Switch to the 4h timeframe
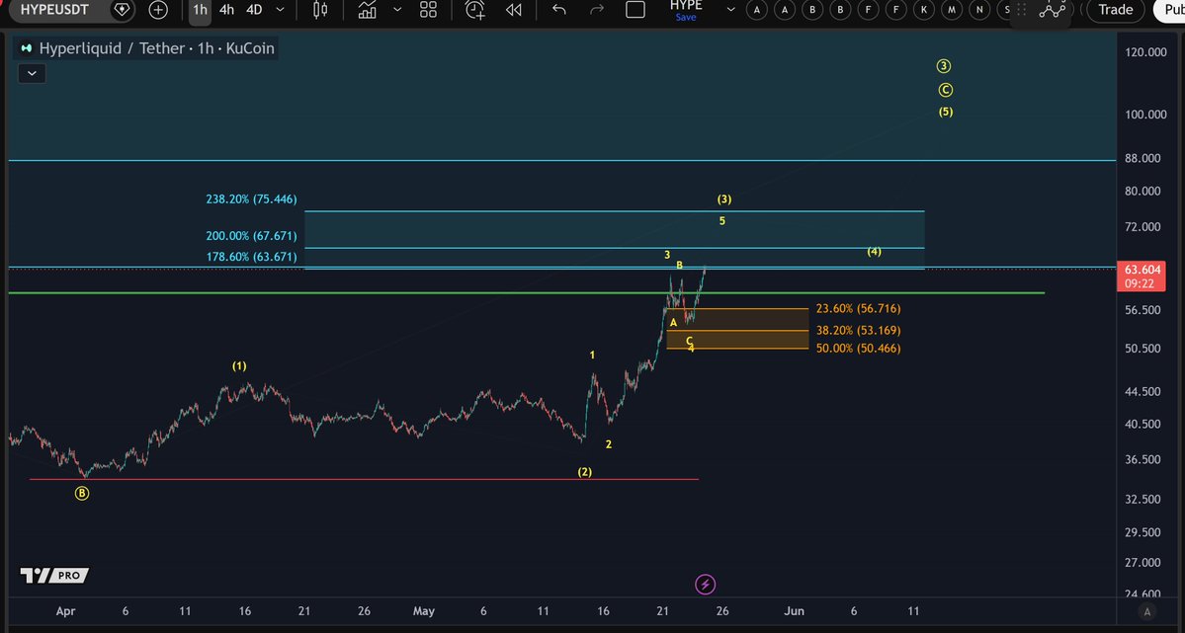Viewport: 1185px width, 633px height. point(226,10)
